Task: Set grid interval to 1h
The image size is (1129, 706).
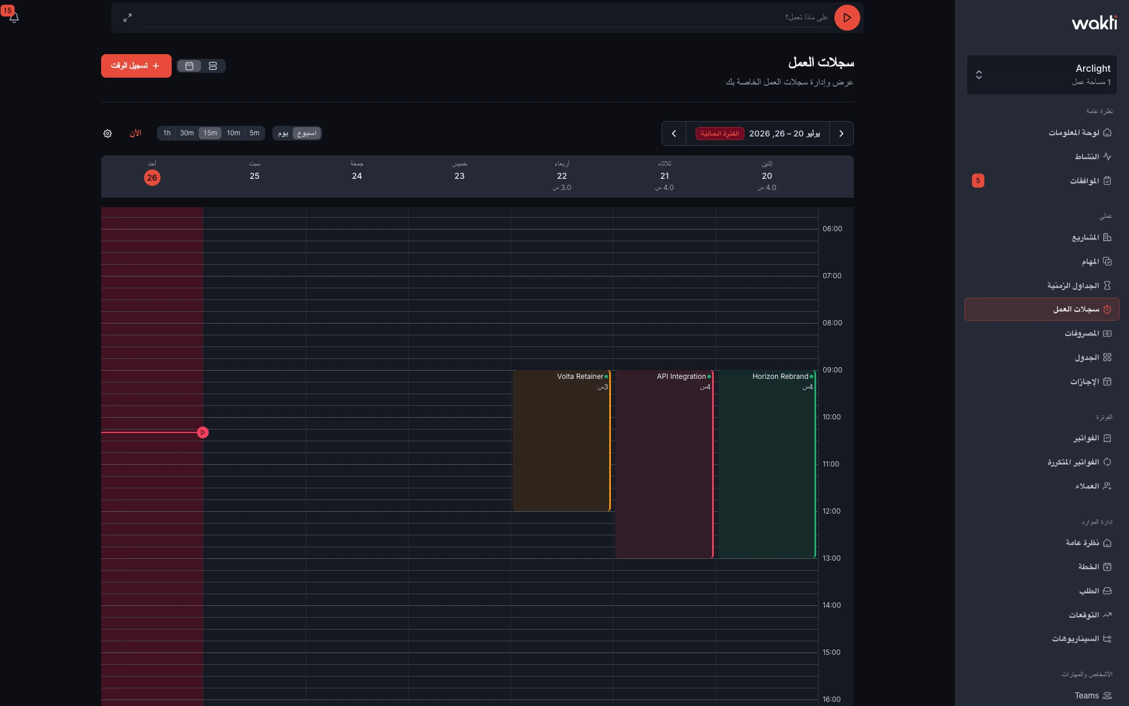Action: [167, 133]
